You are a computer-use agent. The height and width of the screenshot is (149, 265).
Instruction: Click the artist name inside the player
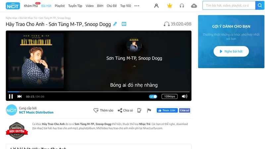tap(134, 58)
